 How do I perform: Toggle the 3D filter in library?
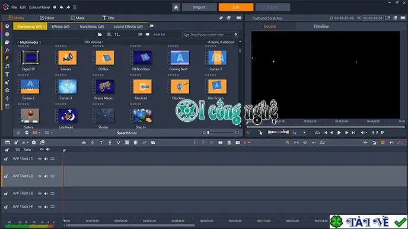point(140,34)
